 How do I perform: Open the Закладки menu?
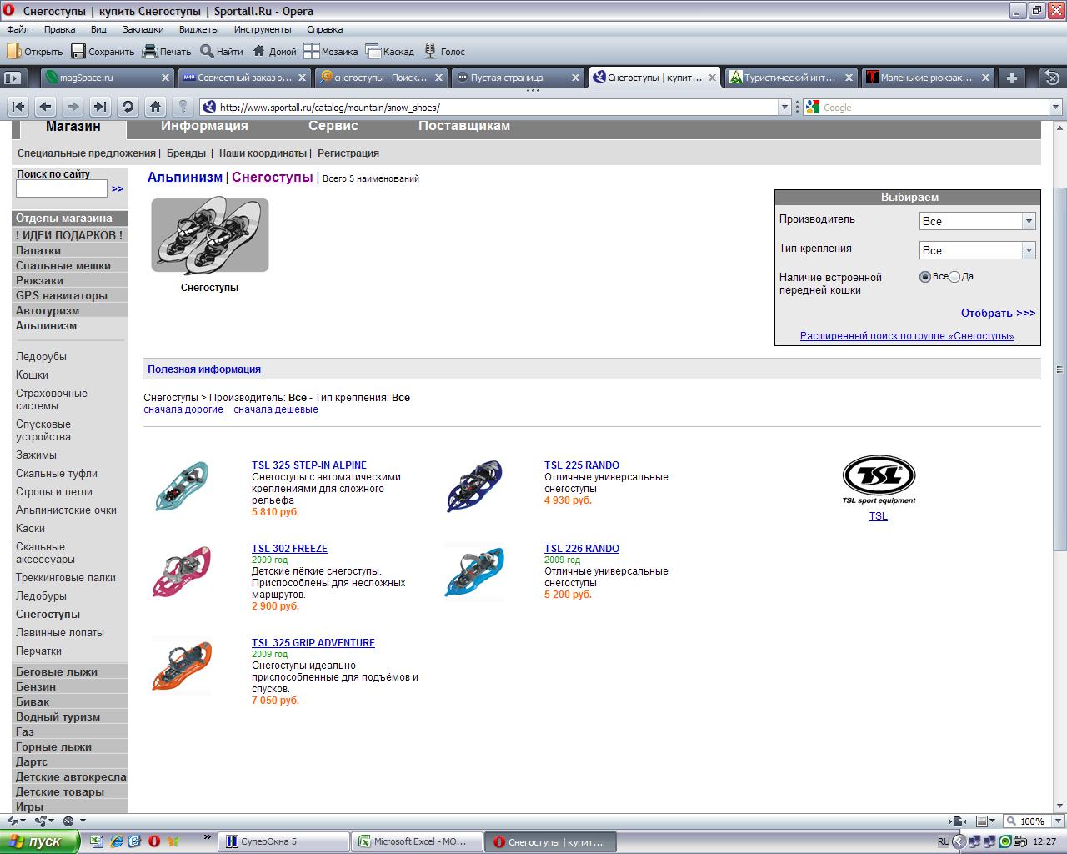click(143, 29)
